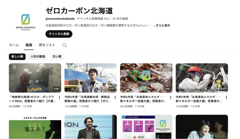Open the 再生リスト tab
This screenshot has width=240, height=139.
(x=47, y=45)
